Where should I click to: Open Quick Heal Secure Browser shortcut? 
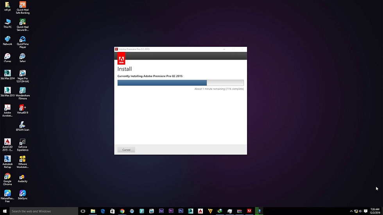(23, 25)
